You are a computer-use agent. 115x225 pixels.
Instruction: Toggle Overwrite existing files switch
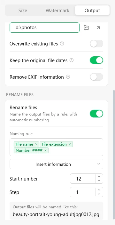click(96, 44)
